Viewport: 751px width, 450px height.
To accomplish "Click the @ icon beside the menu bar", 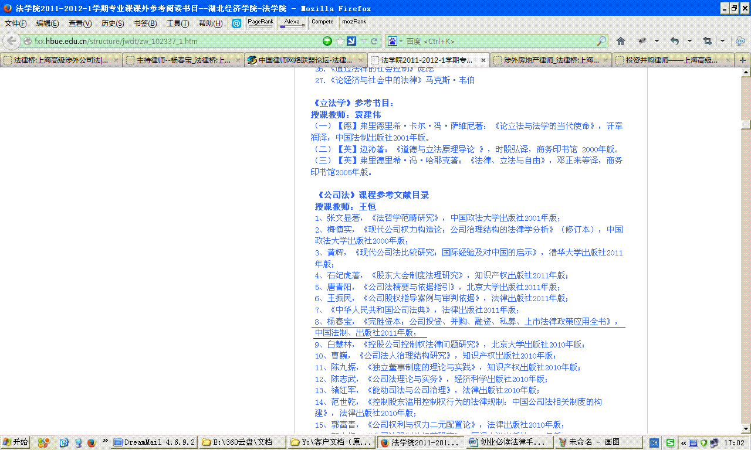I will 236,23.
